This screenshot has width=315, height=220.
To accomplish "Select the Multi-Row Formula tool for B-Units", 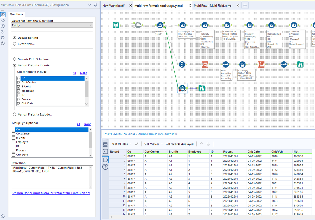I will click(x=227, y=25).
